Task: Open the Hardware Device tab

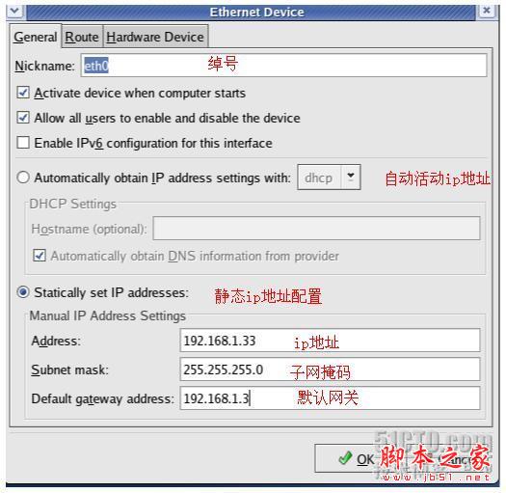Action: click(x=155, y=37)
